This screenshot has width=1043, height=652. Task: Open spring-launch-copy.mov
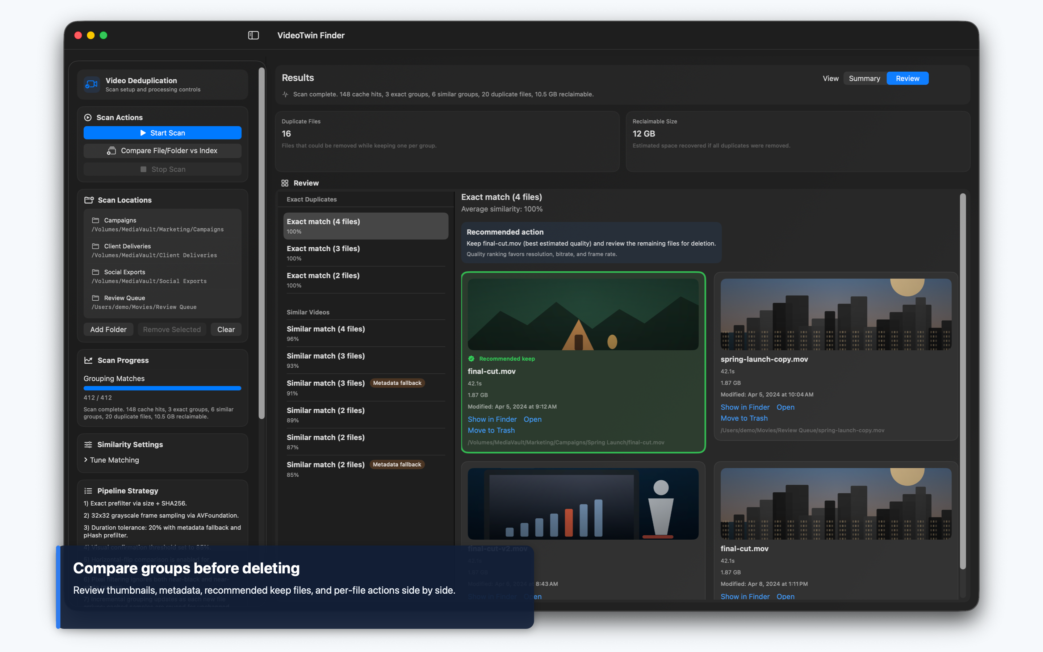[x=785, y=407]
